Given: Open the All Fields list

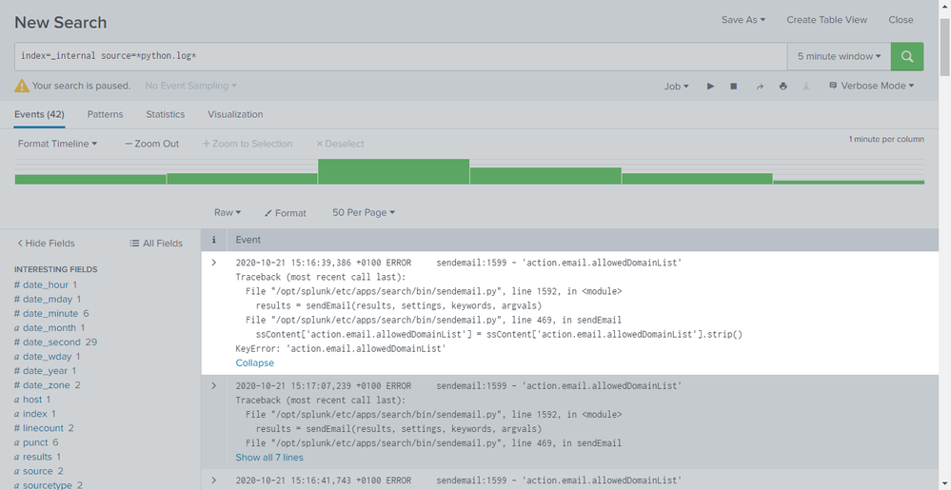Looking at the screenshot, I should click(156, 244).
